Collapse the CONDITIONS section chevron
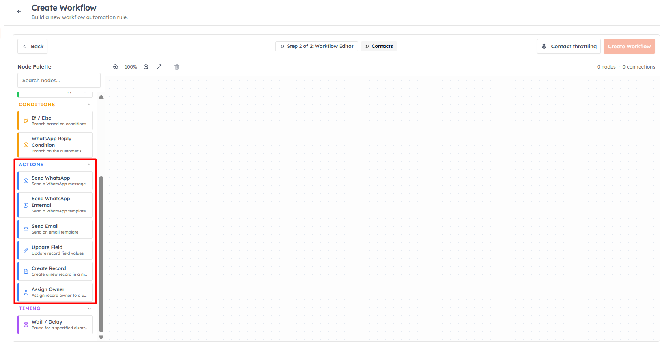 tap(90, 104)
